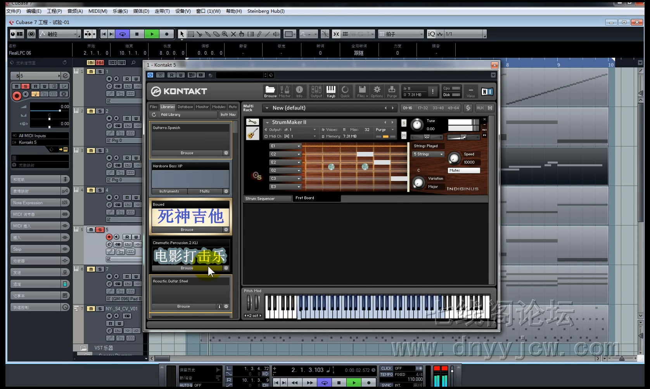Open the 文件(F) menu
The height and width of the screenshot is (389, 650).
14,11
